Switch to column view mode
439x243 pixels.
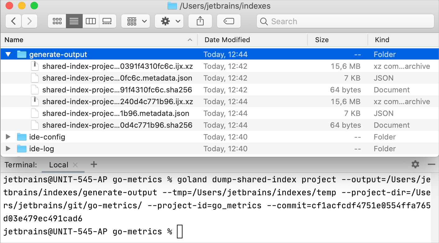coord(90,21)
